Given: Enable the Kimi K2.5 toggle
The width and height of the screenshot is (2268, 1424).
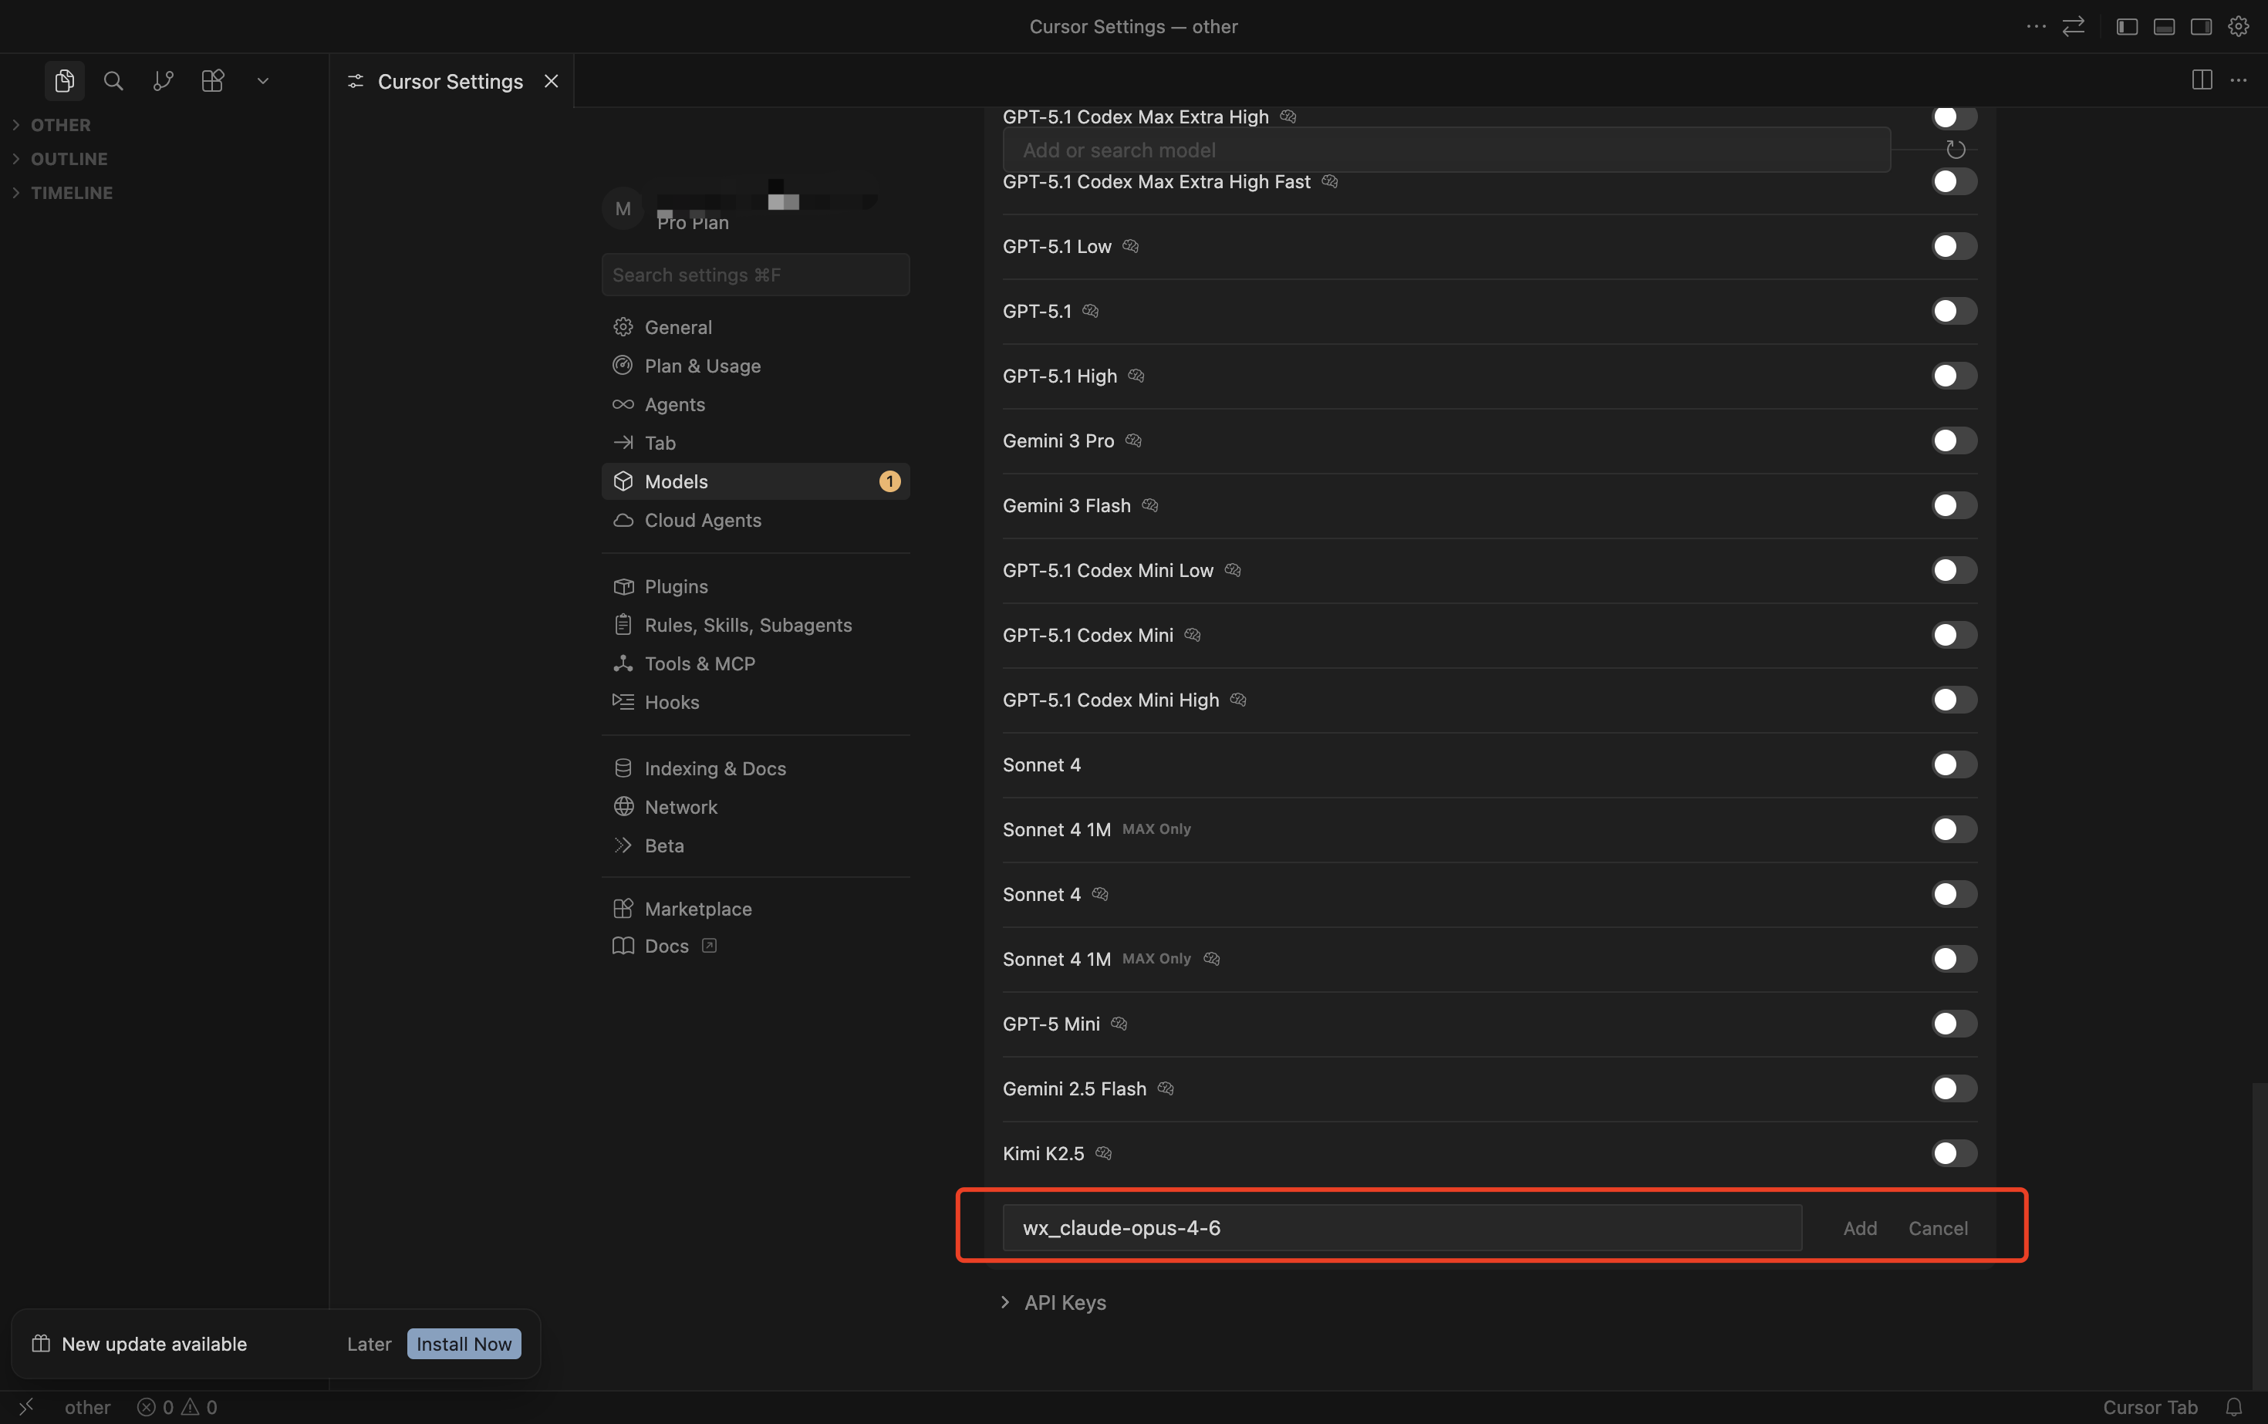Looking at the screenshot, I should (x=1953, y=1154).
